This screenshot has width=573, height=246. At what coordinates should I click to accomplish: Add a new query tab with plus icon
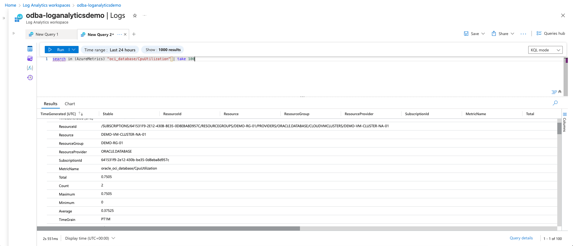coord(134,34)
